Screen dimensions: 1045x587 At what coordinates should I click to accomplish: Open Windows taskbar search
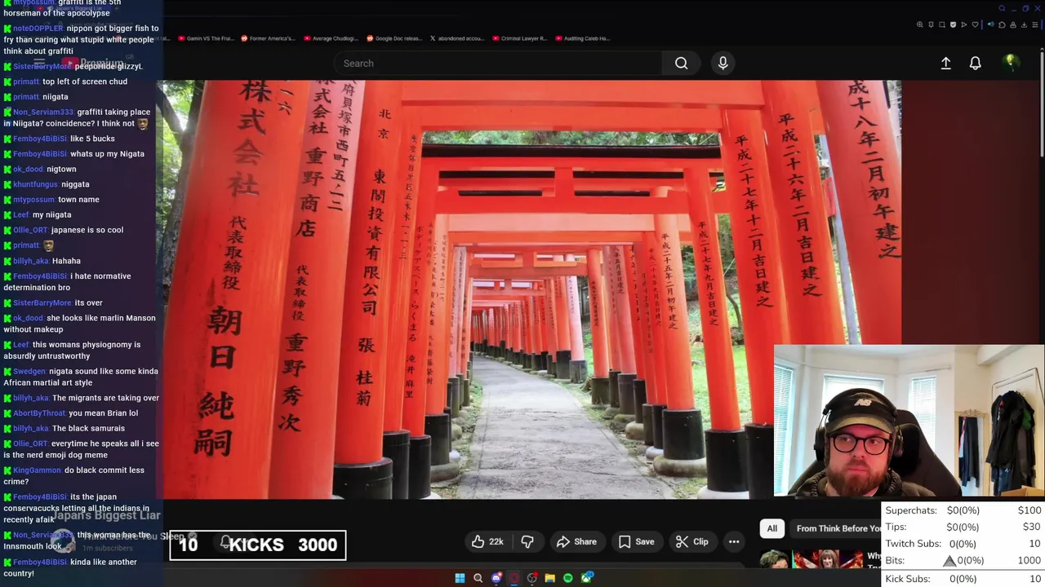[x=478, y=578]
